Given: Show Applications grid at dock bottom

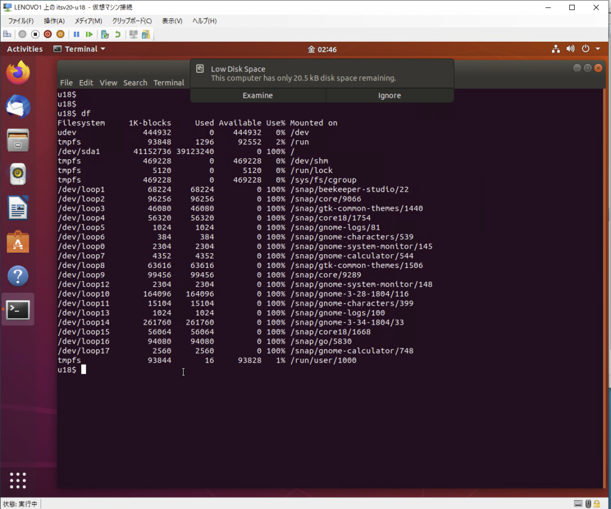Looking at the screenshot, I should (18, 480).
